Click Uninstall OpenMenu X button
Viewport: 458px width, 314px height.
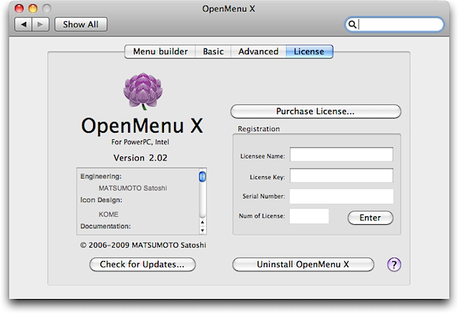[303, 265]
